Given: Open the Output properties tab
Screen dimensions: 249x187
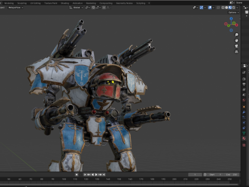Looking at the screenshot, I should coord(244,84).
